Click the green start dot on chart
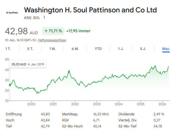This screenshot has width=173, height=132. coord(10,85)
